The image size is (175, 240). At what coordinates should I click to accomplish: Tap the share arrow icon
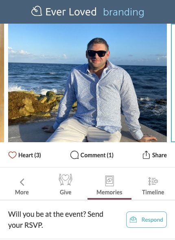pyautogui.click(x=146, y=155)
